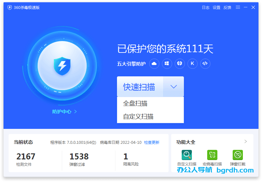Open 反馈 feedback
This screenshot has height=182, width=262.
227,8
